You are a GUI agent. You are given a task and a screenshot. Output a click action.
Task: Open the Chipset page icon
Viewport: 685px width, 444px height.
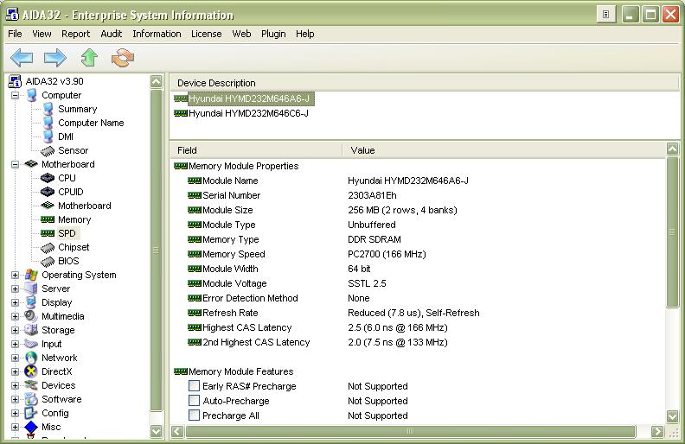[48, 248]
